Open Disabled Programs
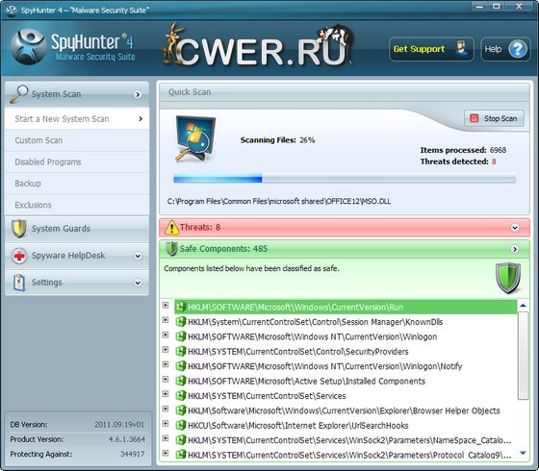Viewport: 539px width, 471px height. 77,162
